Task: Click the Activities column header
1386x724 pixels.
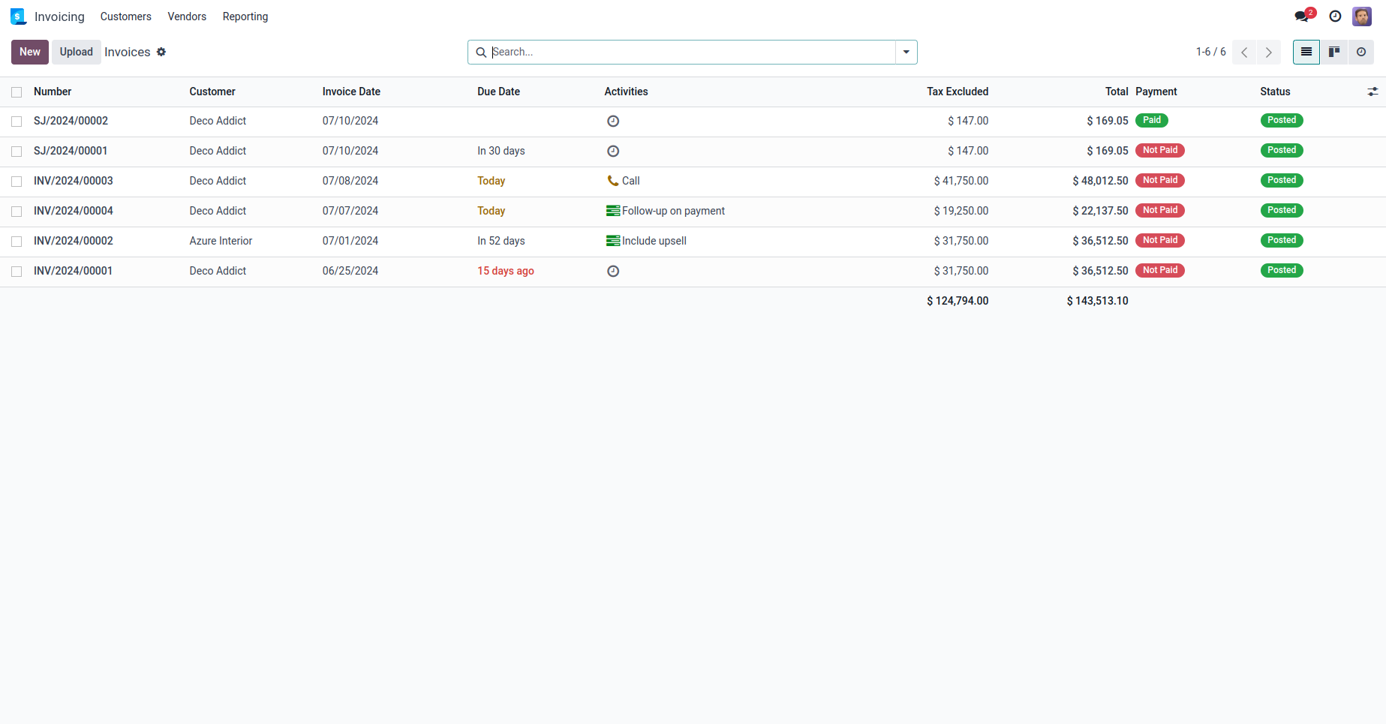Action: click(x=626, y=92)
